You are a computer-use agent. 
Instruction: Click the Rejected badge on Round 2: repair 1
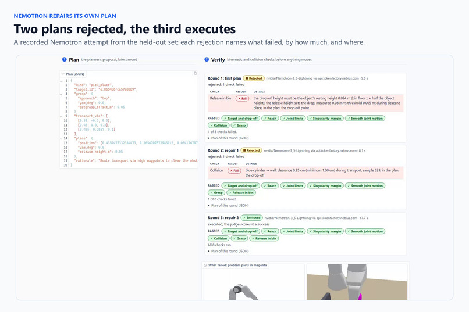(251, 150)
